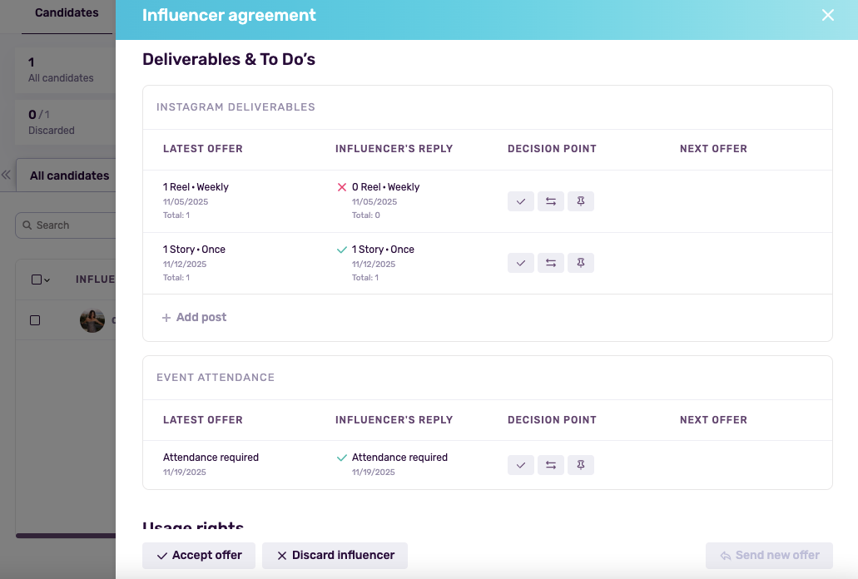Viewport: 858px width, 579px height.
Task: Pin the Reel weekly deliverable row
Action: coord(581,201)
